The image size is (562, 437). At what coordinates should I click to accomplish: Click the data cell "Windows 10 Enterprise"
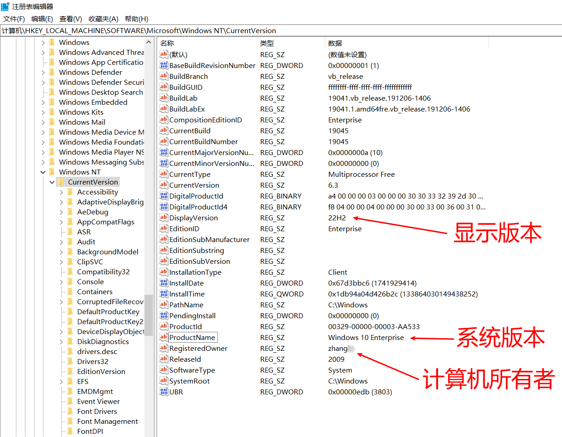(x=366, y=337)
